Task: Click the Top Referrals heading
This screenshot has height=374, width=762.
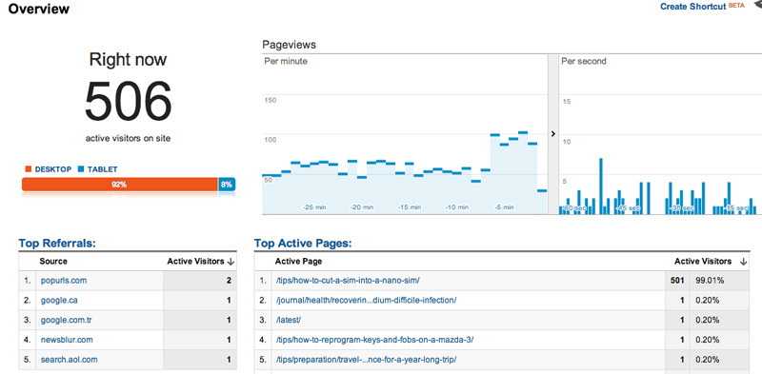Action: point(57,244)
